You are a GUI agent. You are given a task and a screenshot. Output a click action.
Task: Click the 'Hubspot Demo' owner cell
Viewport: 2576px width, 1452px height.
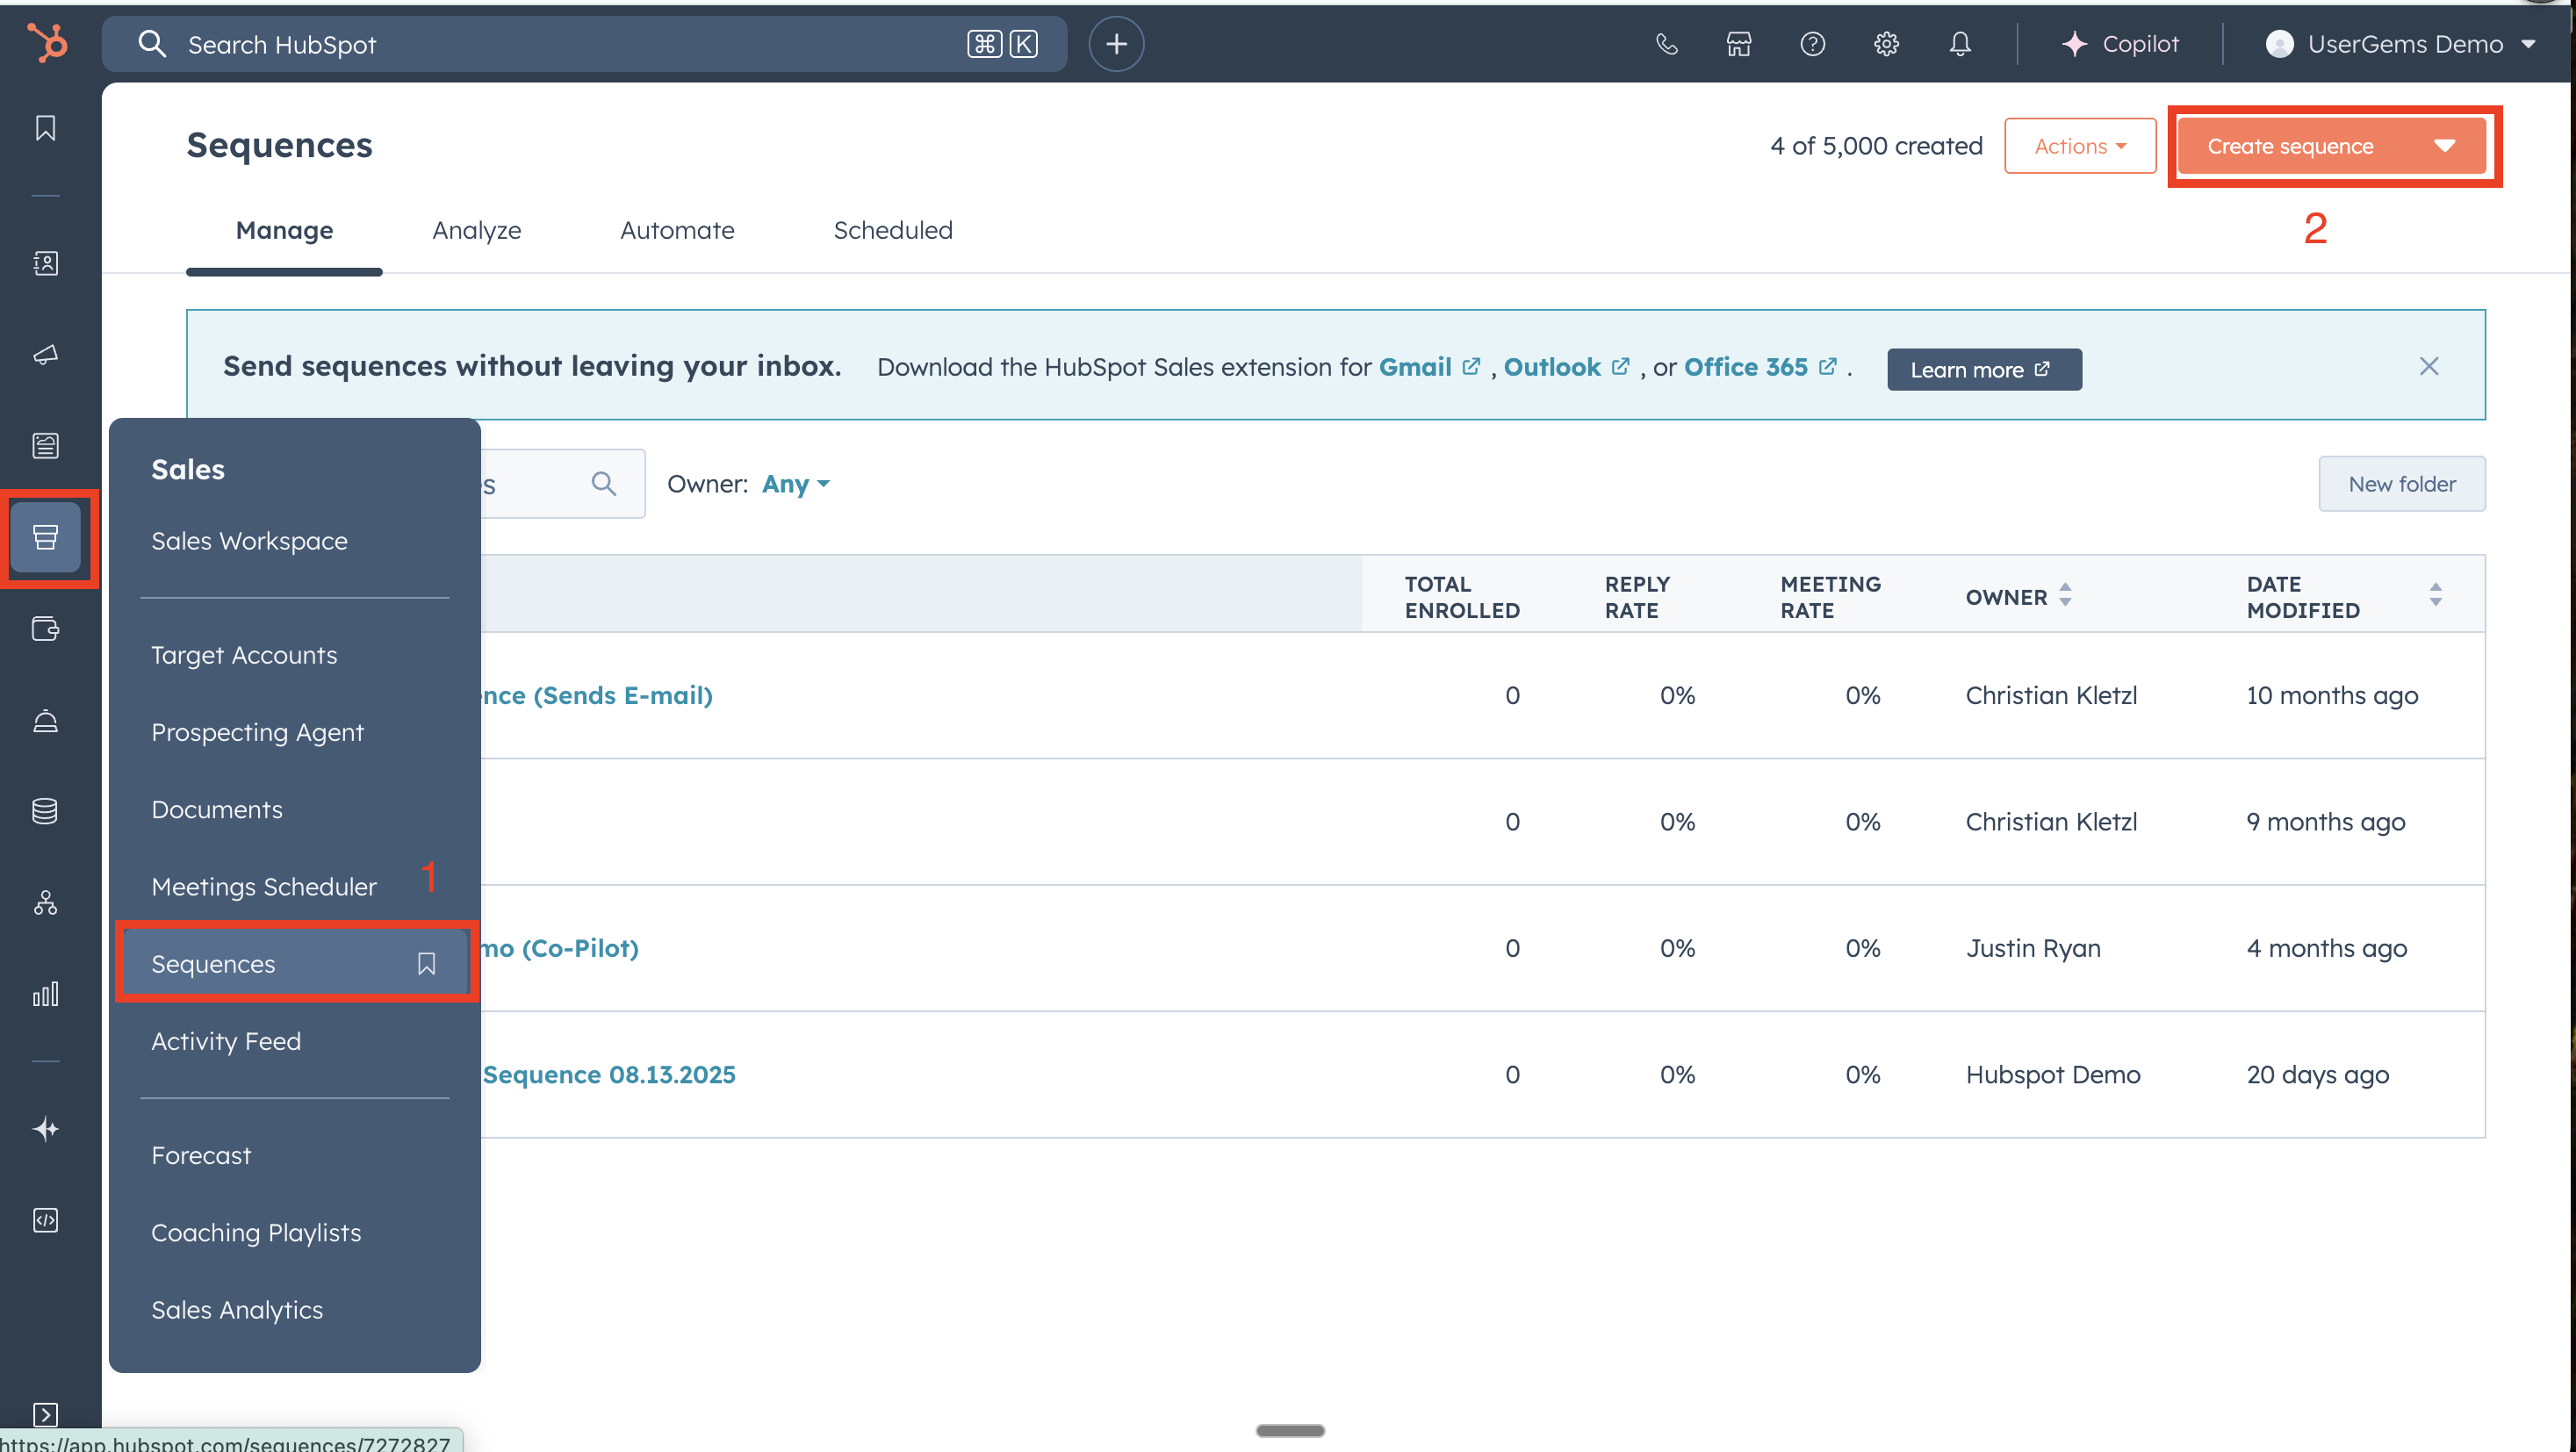(2053, 1074)
